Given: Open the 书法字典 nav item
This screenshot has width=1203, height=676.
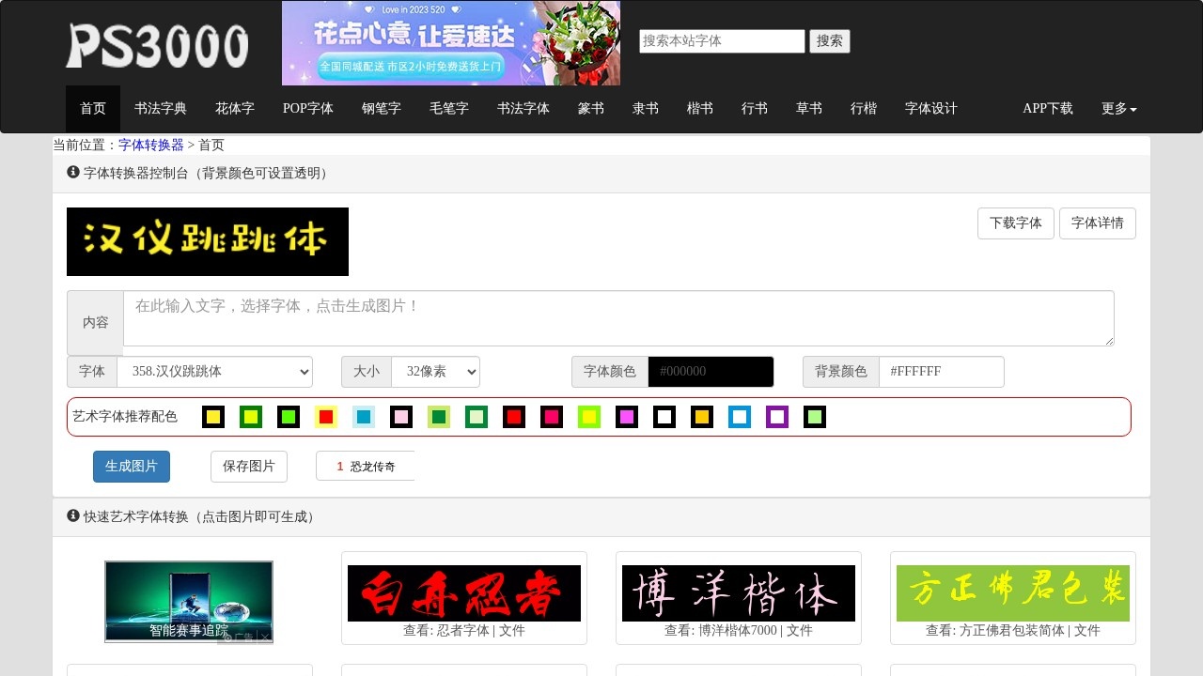Looking at the screenshot, I should [x=161, y=109].
